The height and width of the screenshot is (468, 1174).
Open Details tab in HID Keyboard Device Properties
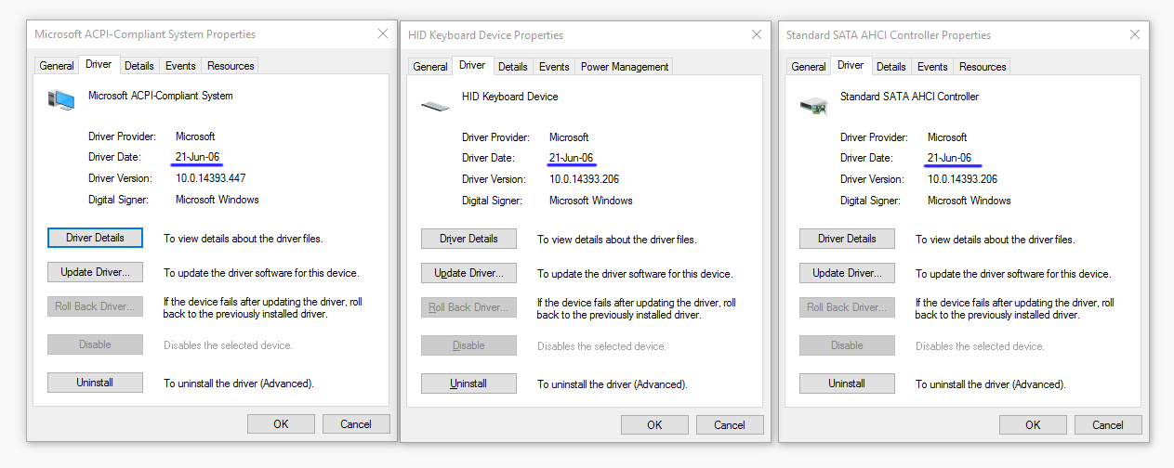click(x=513, y=67)
